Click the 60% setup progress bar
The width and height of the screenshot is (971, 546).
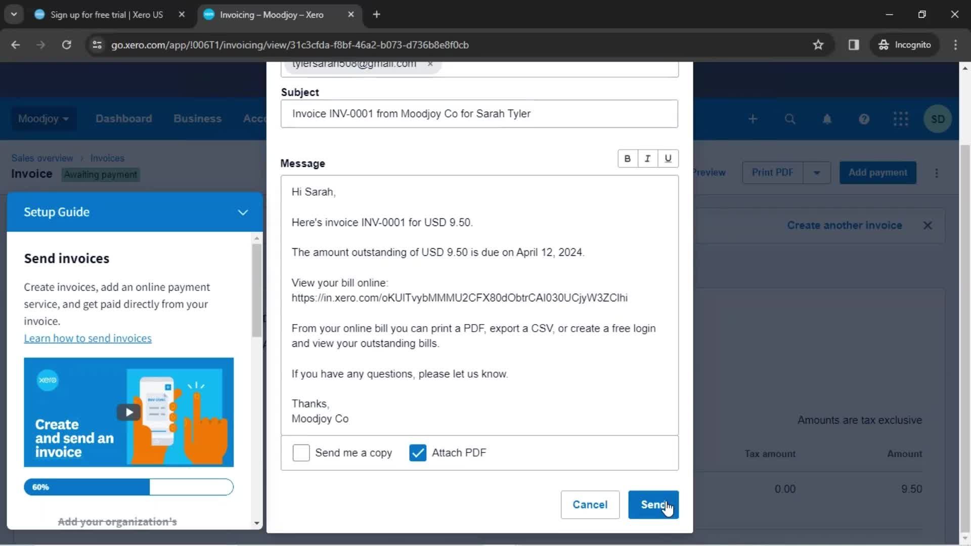[128, 487]
